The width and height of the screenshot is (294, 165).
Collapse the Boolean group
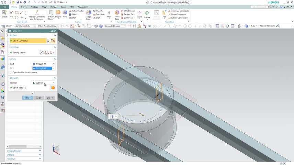point(55,78)
